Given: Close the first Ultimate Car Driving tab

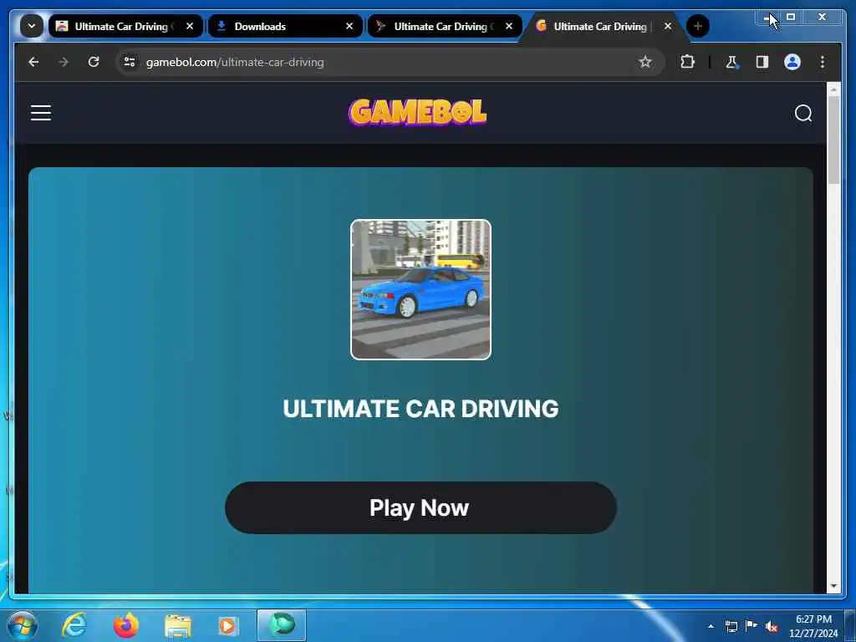Looking at the screenshot, I should coord(190,26).
